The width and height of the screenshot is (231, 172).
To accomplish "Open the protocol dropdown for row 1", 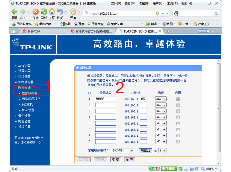I will tap(161, 99).
